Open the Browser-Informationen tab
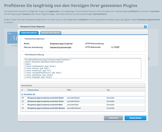 [51, 33]
